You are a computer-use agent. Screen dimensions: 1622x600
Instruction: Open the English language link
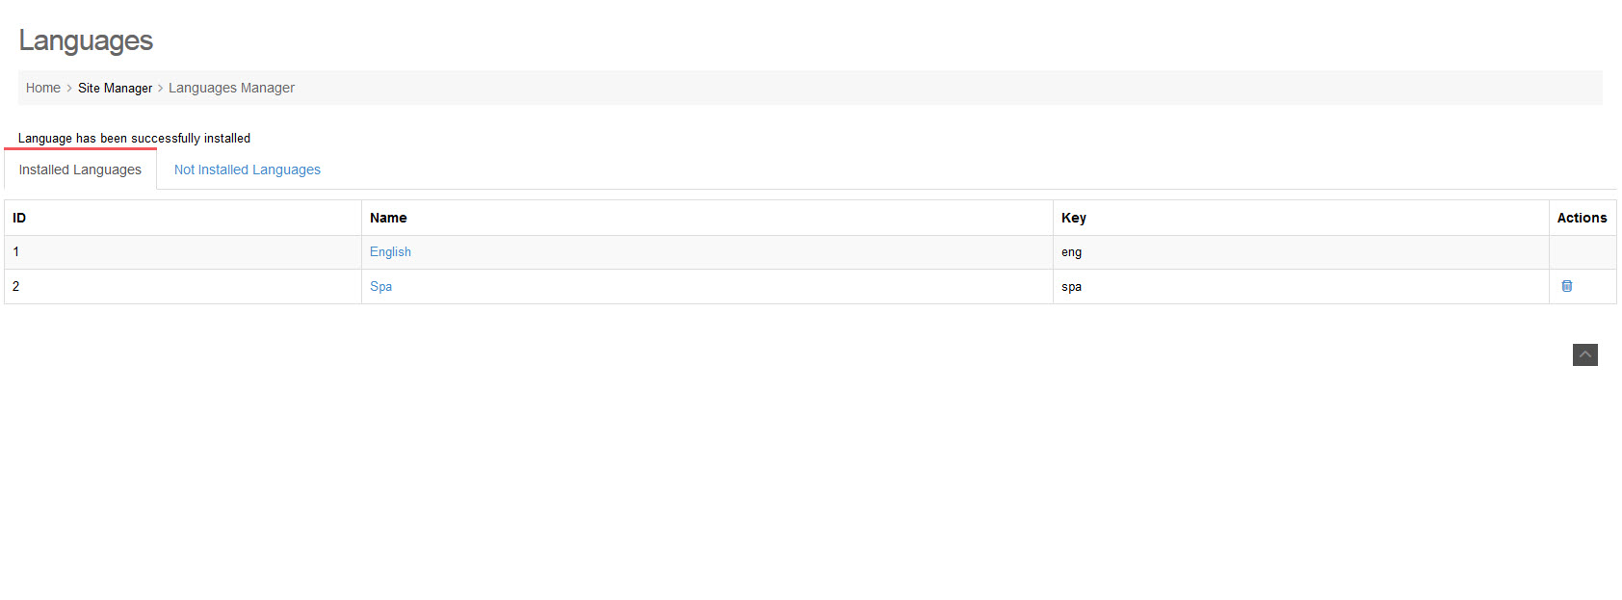click(390, 252)
